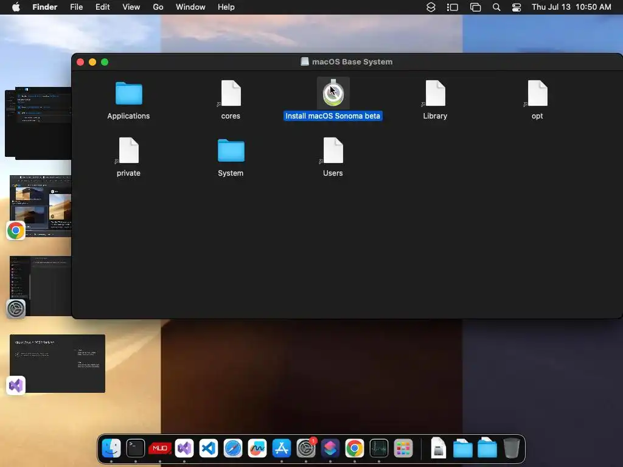Open the View menu
The image size is (623, 467).
coord(131,7)
